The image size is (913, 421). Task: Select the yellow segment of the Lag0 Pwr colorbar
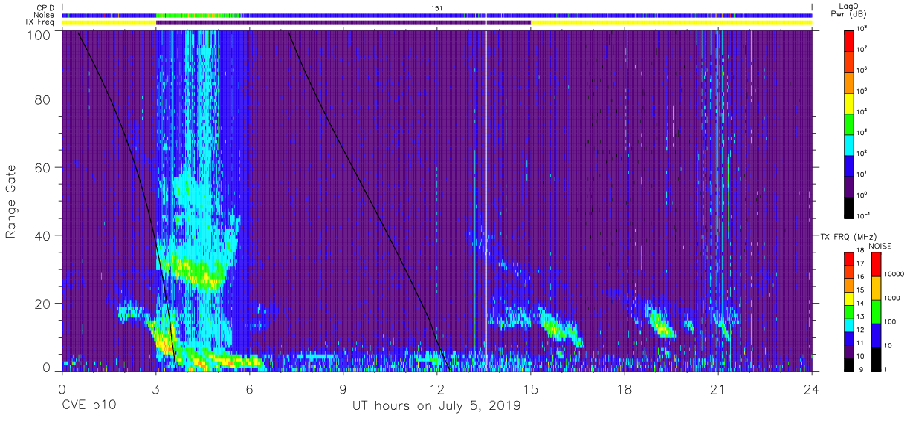tap(850, 102)
